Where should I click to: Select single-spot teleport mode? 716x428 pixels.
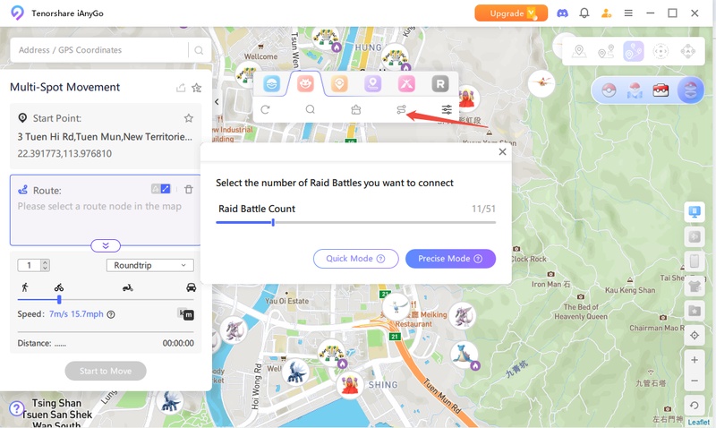(x=579, y=52)
